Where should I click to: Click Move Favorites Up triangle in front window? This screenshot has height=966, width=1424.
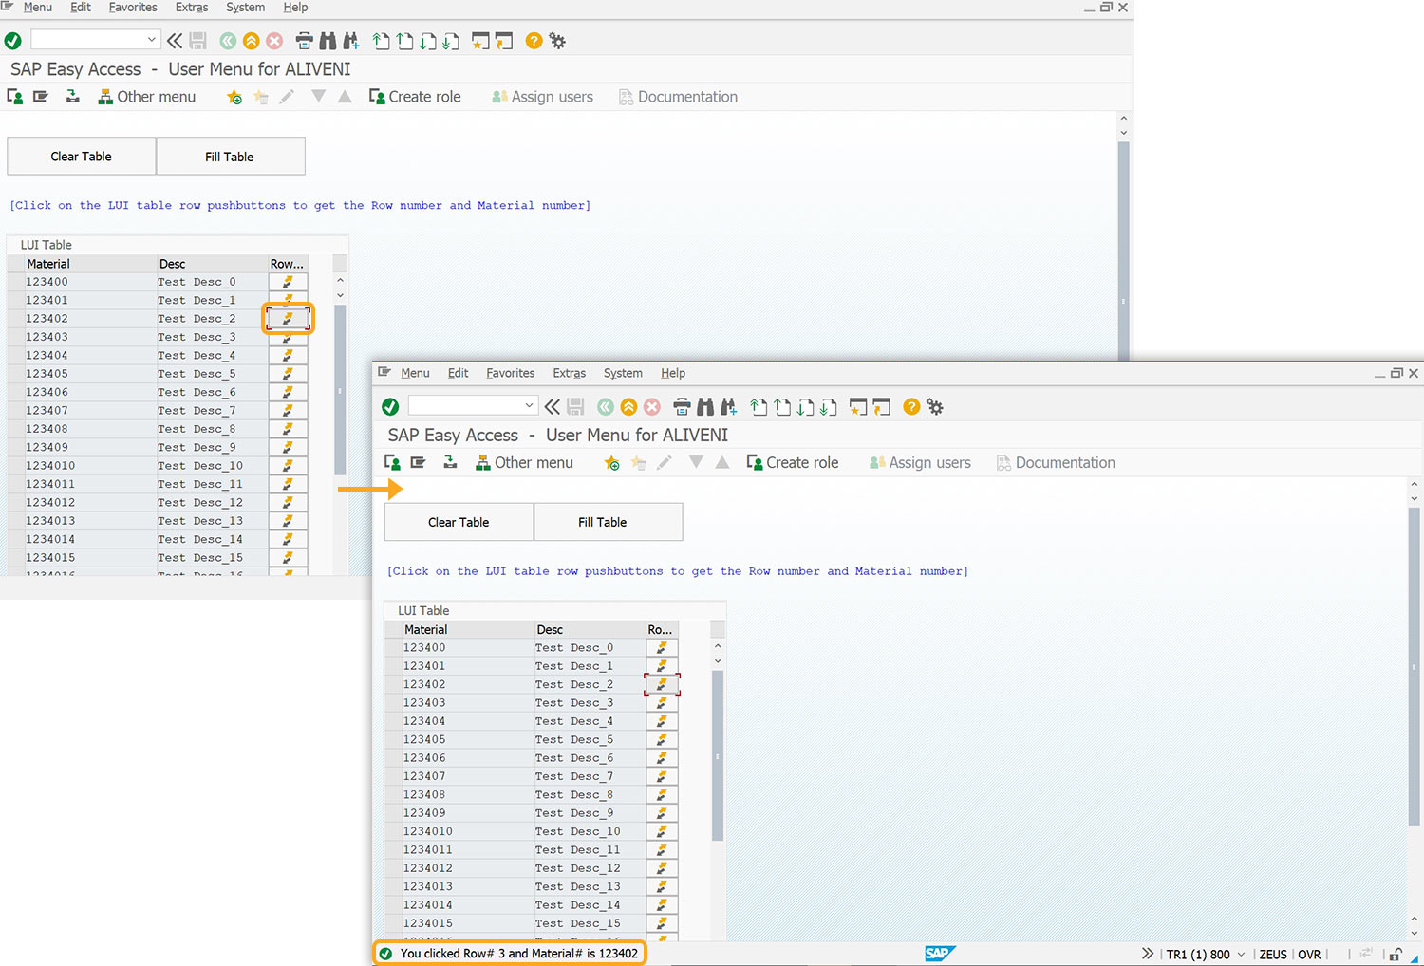[x=722, y=462]
